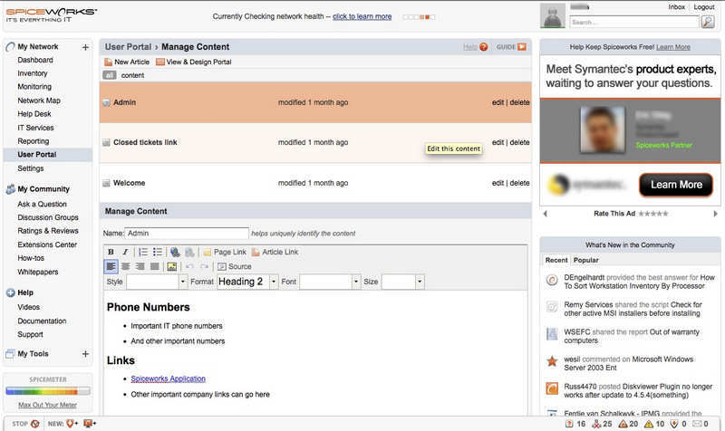Toggle justify text alignment
The width and height of the screenshot is (725, 431).
[x=154, y=266]
